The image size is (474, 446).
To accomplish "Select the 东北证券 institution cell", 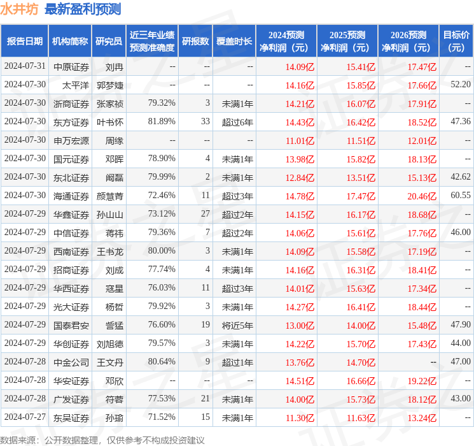I will tap(71, 178).
